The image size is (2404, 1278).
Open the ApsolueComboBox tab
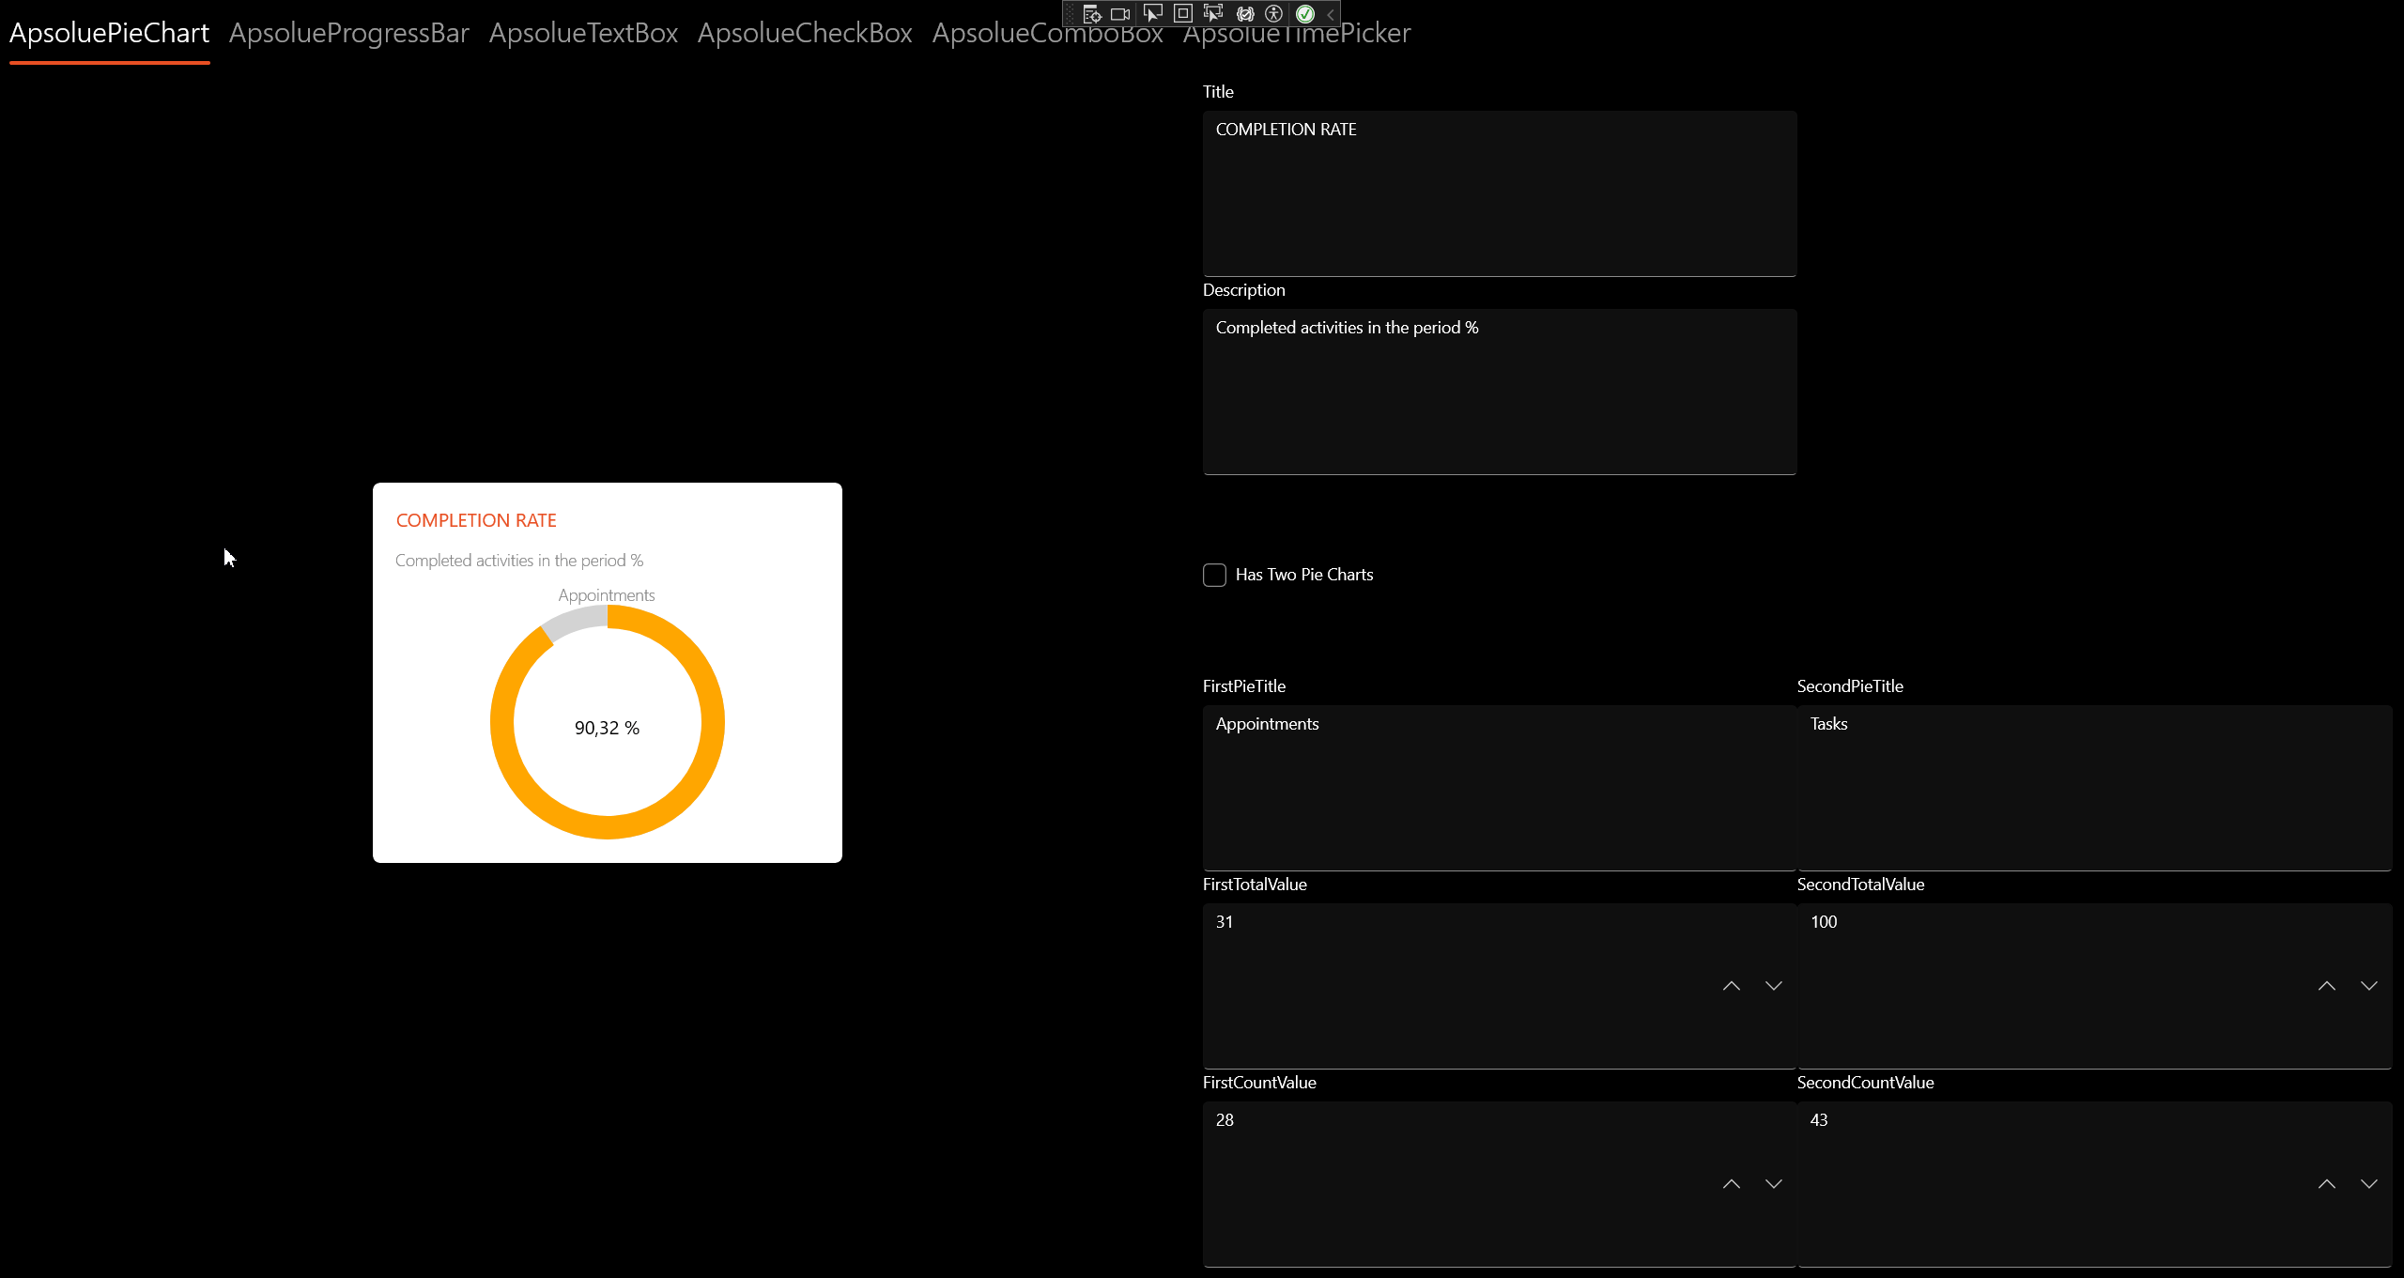click(1046, 33)
